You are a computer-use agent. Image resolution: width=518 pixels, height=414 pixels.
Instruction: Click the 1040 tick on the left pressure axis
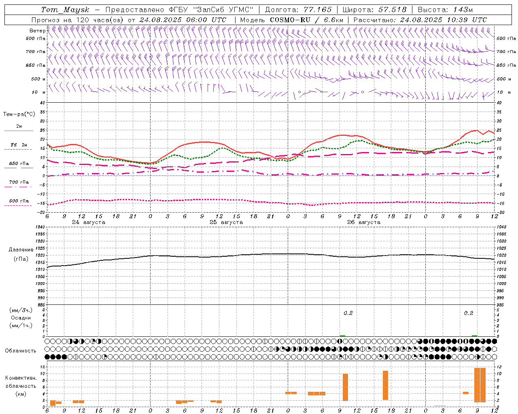(40, 227)
